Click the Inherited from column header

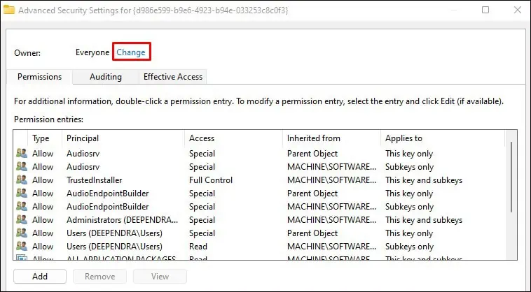coord(331,138)
